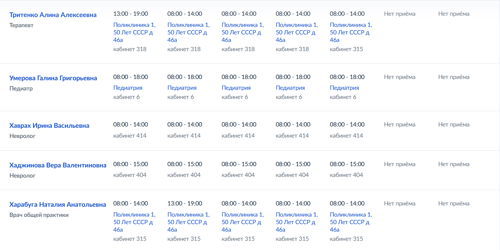The image size is (500, 250).
Task: Click Хаджинова's last кабинет 404 label
Action: click(346, 175)
